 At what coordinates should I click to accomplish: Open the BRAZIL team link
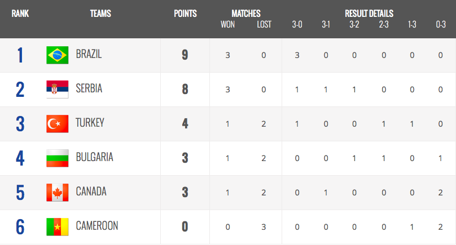89,54
